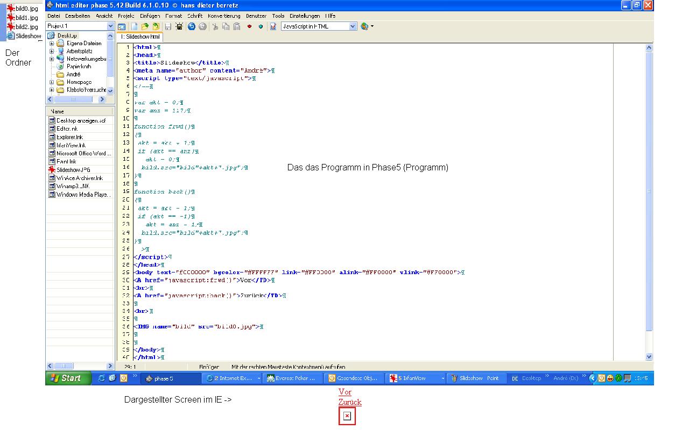Click the Internet Explorer quick launch icon
689x430 pixels.
[102, 378]
